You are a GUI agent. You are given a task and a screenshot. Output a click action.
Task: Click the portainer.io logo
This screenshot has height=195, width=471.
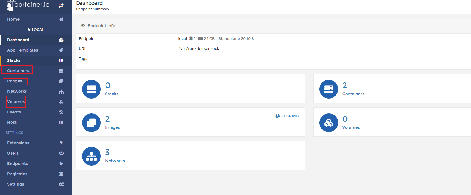28,5
